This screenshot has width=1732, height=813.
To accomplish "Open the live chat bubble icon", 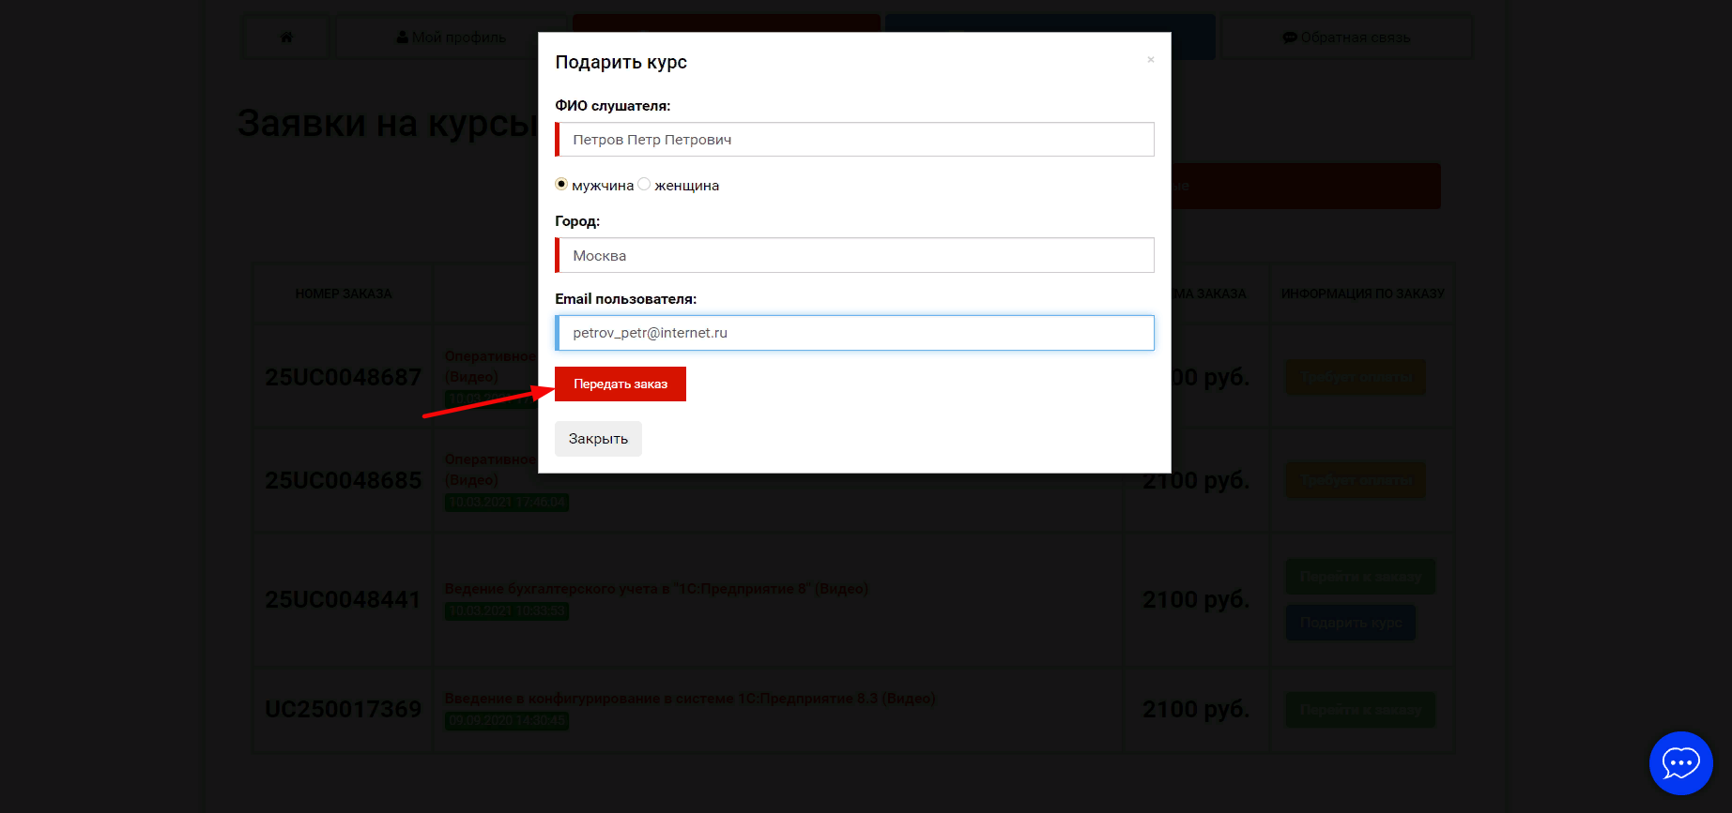I will tap(1680, 763).
